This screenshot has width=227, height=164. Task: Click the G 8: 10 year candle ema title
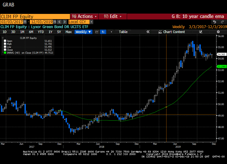[x=198, y=16]
